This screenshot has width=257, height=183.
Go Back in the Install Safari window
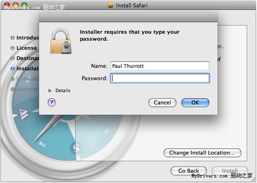(189, 171)
